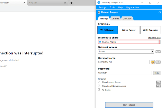This screenshot has height=108, width=162.
Task: Toggle the Ad Blocker checkbox
Action: click(x=99, y=90)
